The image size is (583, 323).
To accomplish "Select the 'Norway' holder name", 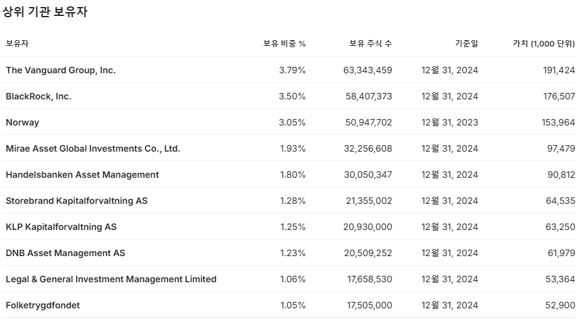I will pos(22,122).
